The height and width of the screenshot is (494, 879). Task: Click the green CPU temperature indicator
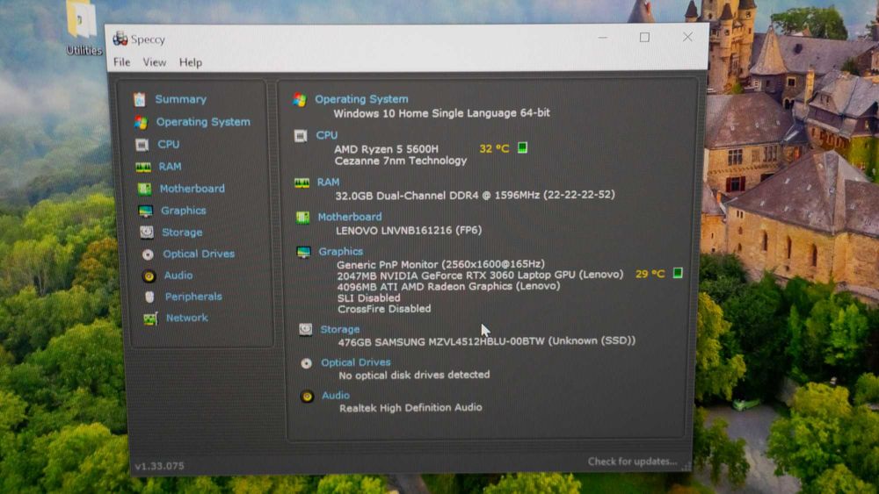[522, 147]
